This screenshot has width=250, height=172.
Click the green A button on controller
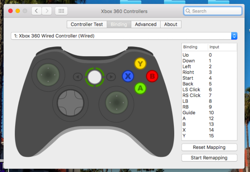(x=140, y=88)
